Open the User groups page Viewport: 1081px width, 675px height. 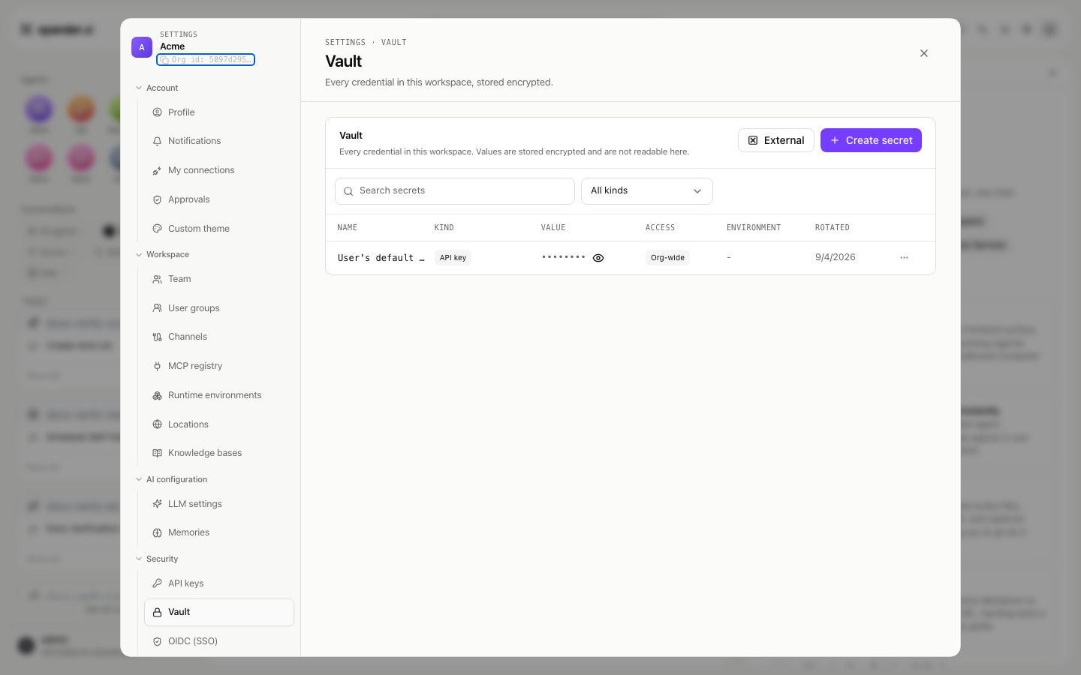click(219, 308)
